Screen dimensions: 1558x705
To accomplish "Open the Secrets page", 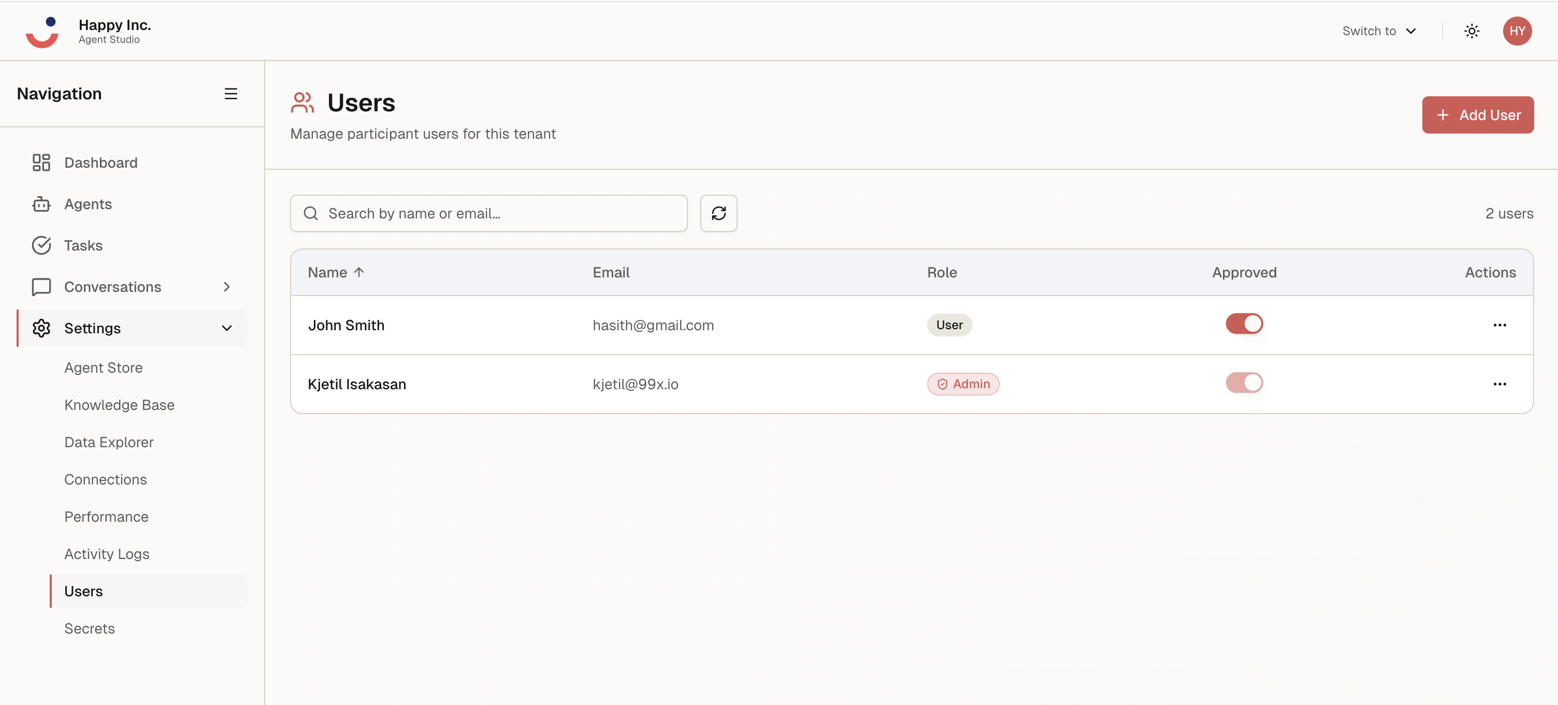I will (90, 628).
